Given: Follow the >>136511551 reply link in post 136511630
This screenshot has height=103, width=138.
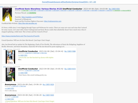Looking at the screenshot, I should (x=9, y=99).
